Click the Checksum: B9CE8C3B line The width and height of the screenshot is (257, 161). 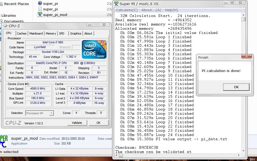137,147
